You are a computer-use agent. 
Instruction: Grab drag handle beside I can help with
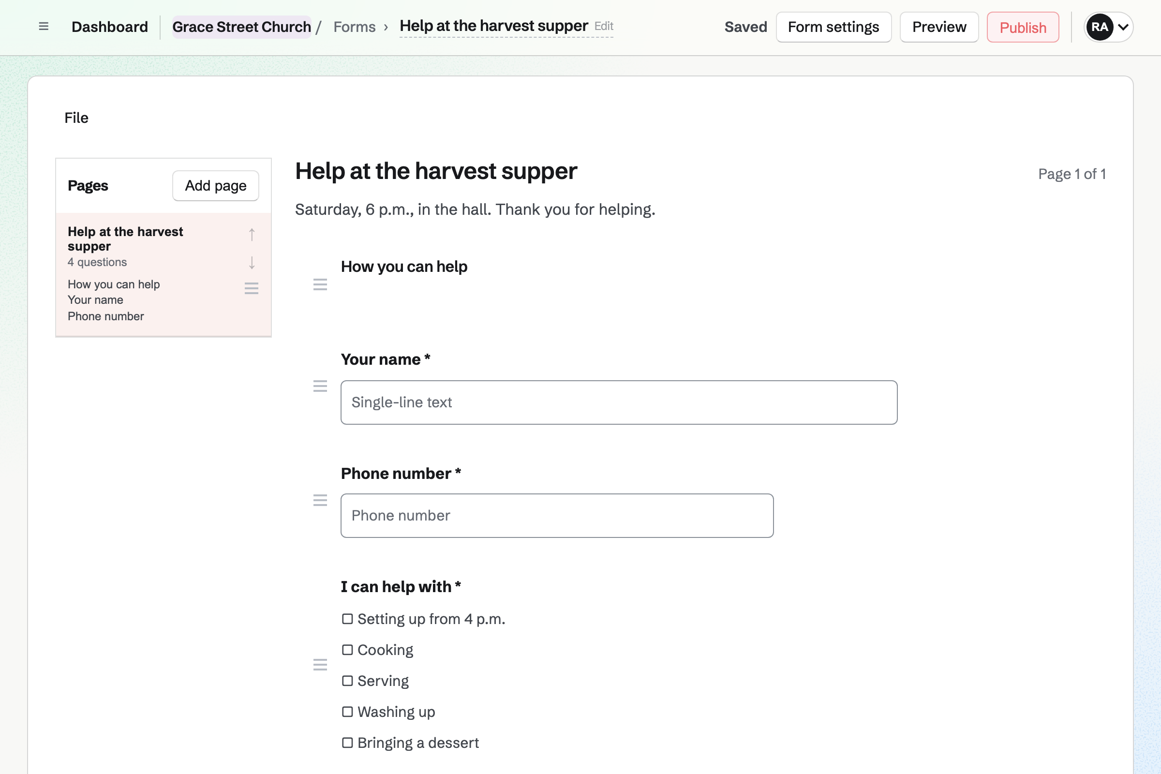320,664
